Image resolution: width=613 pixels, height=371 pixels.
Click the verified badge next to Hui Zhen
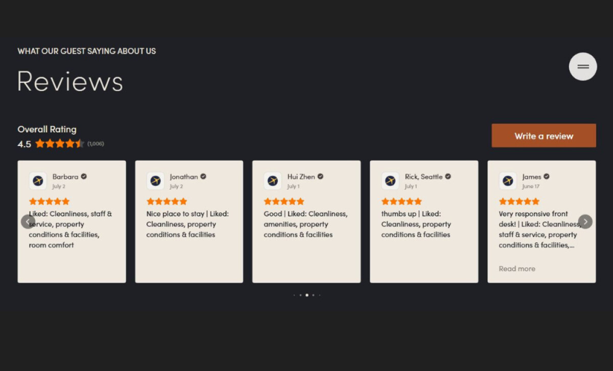(x=320, y=176)
